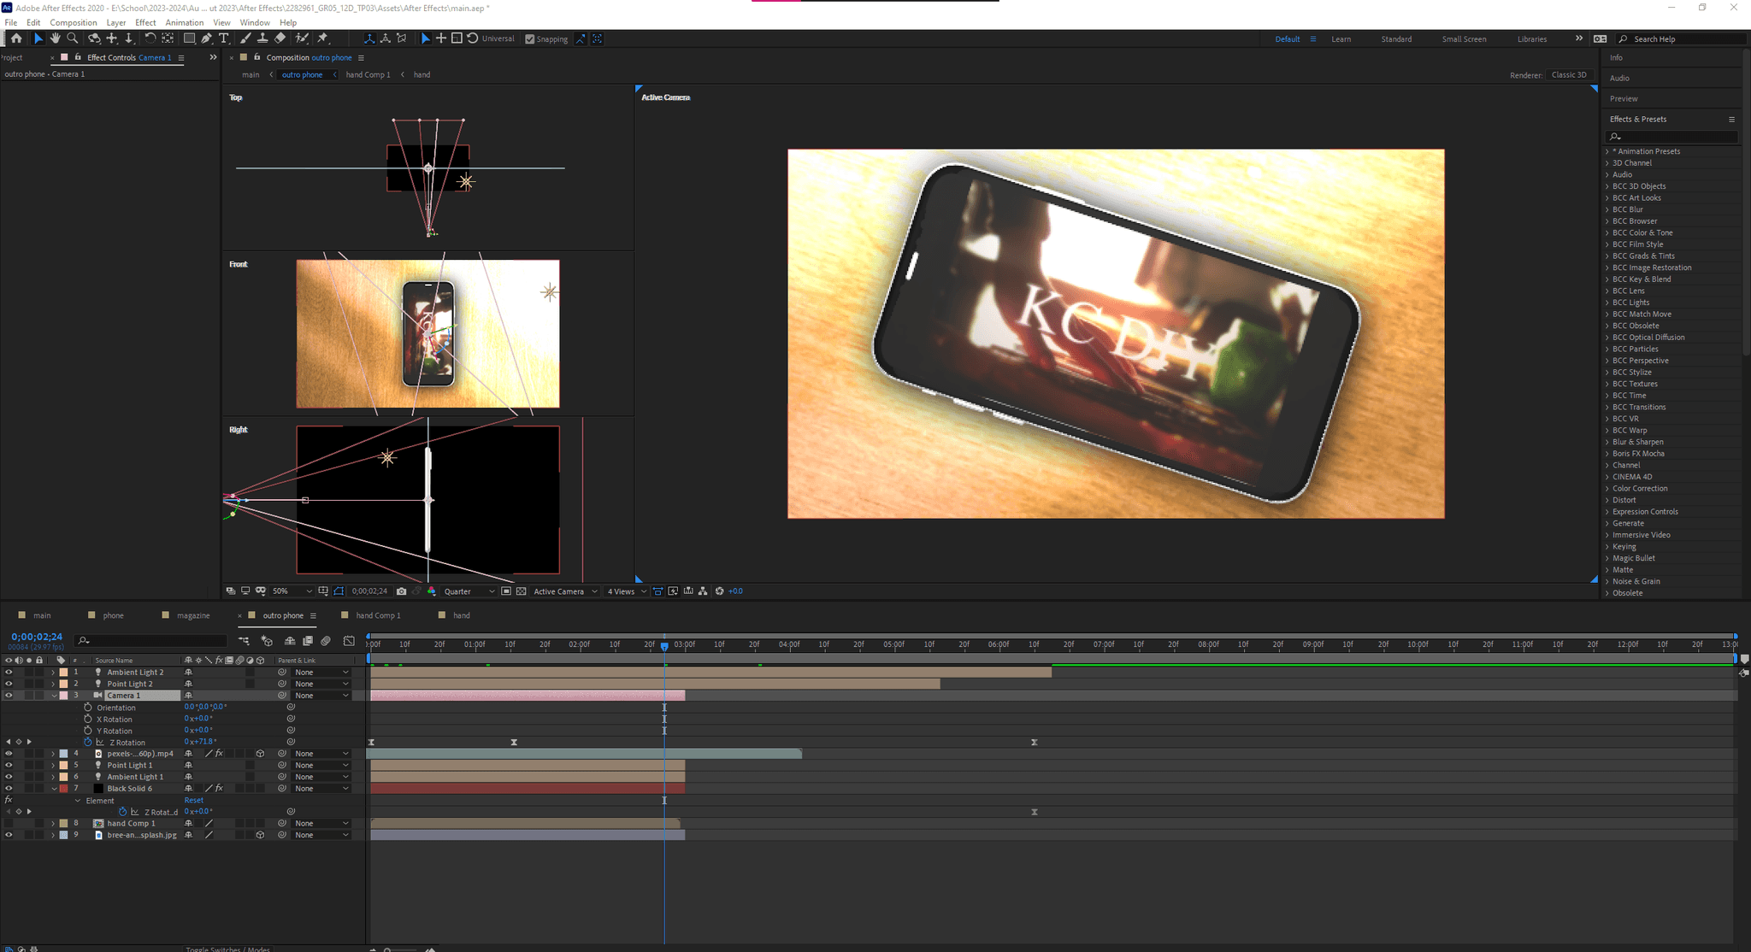Hide the Ambient Light 2 layer
Viewport: 1751px width, 952px height.
[9, 673]
